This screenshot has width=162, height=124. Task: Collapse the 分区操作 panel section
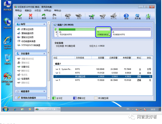(44, 54)
